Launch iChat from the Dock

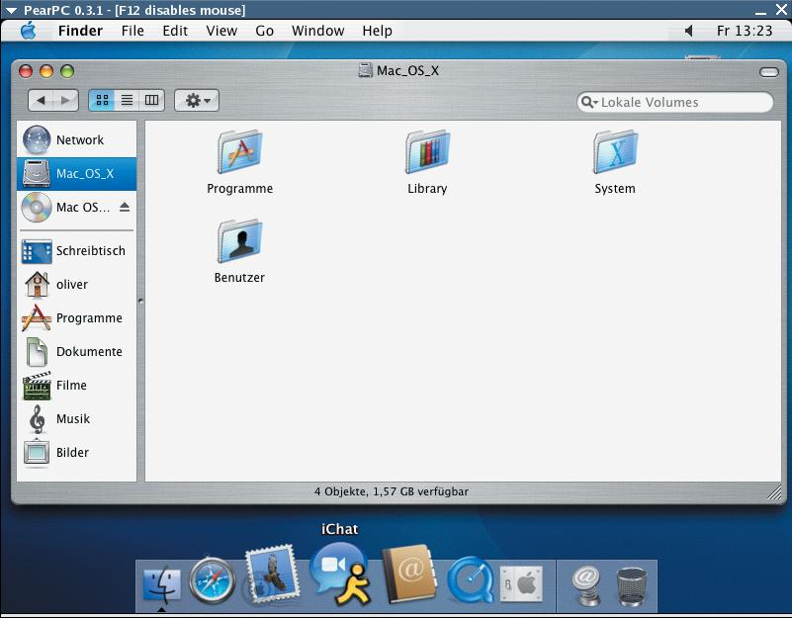pyautogui.click(x=339, y=574)
